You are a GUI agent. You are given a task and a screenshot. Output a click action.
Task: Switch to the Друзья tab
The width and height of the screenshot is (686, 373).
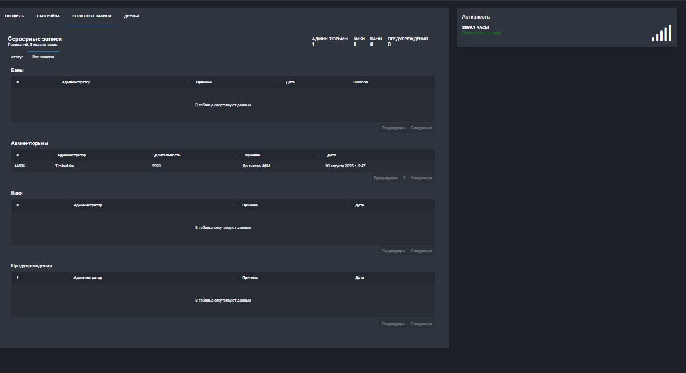[x=131, y=16]
